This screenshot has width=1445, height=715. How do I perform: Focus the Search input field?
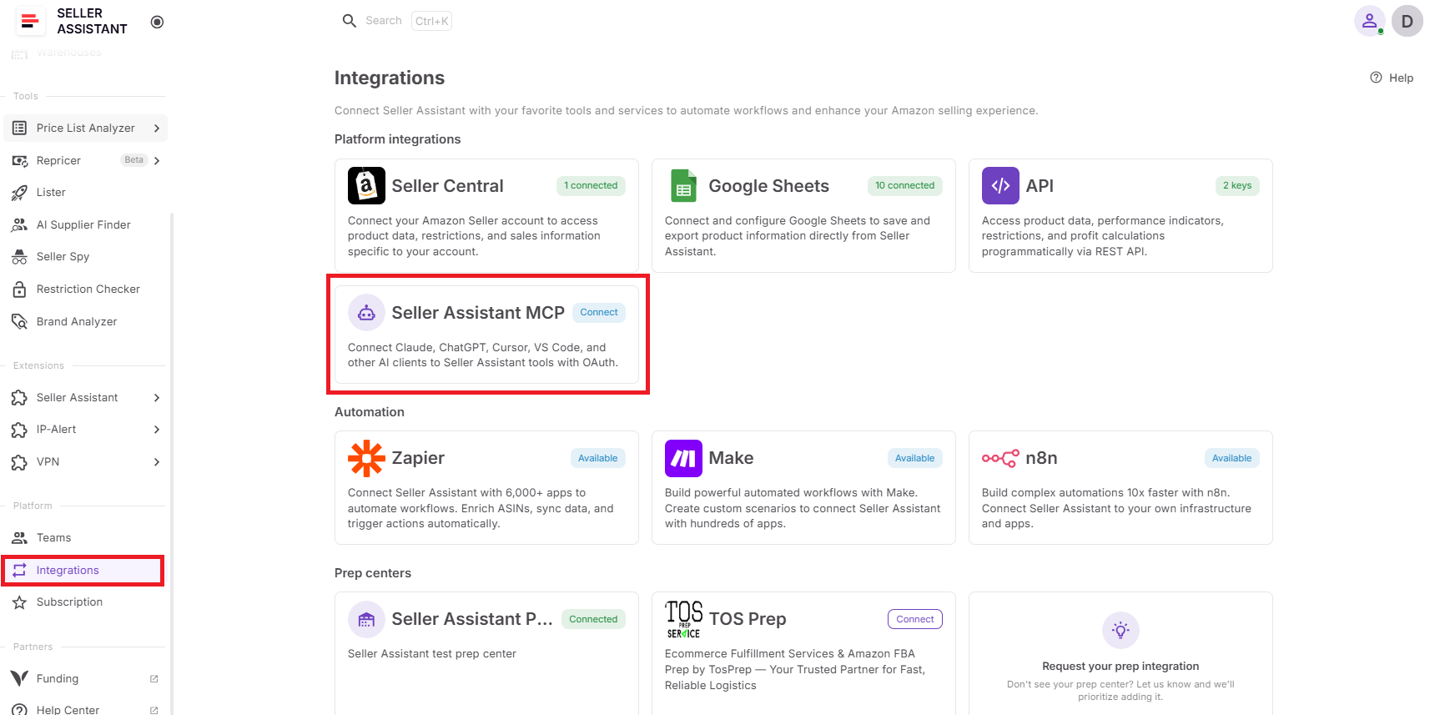[x=383, y=21]
